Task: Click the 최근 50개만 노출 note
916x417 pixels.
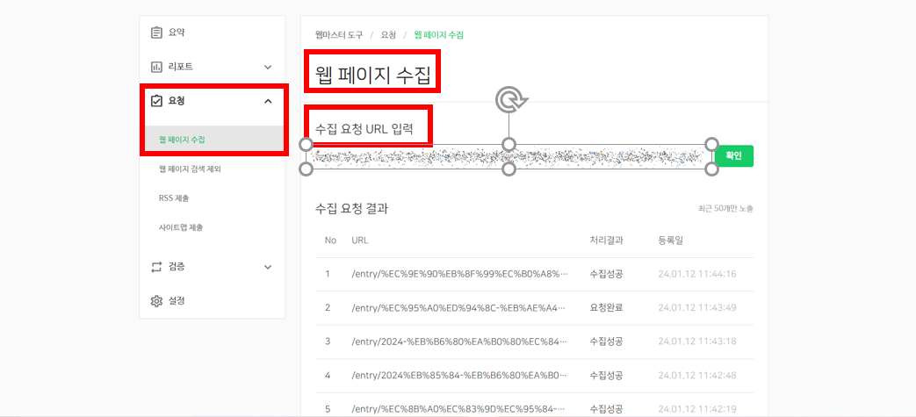Action: point(725,209)
